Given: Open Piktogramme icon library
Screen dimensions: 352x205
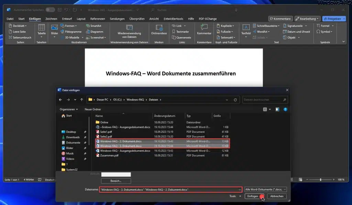Looking at the screenshot, I should (x=71, y=32).
